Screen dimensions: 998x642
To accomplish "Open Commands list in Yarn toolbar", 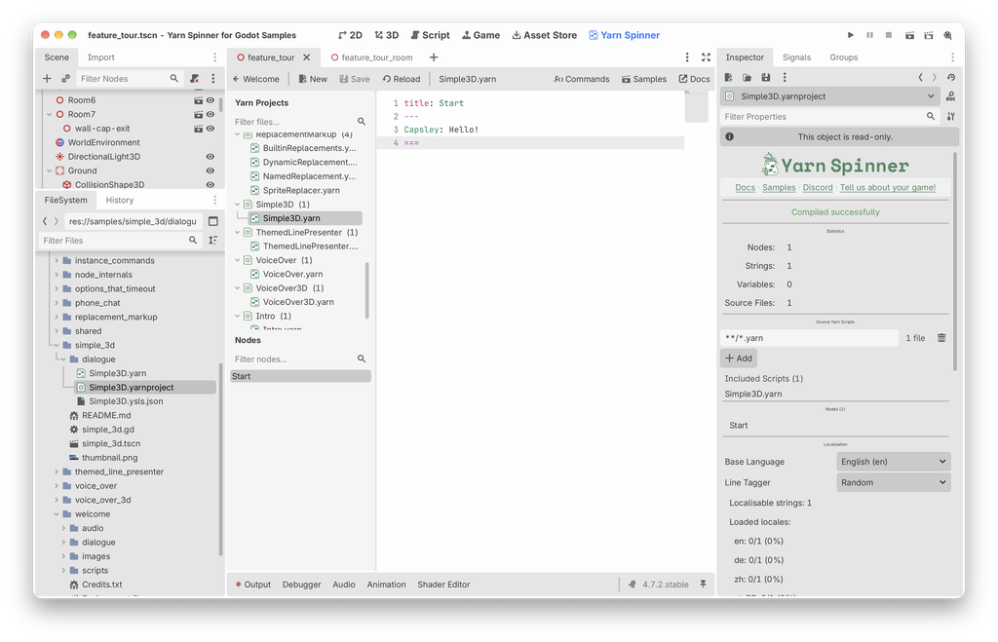I will 582,79.
